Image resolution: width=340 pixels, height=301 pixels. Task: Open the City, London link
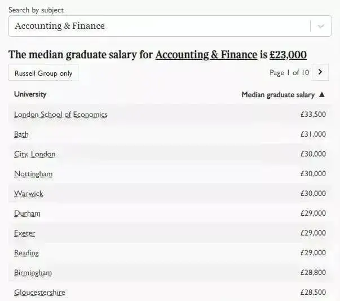tap(35, 154)
